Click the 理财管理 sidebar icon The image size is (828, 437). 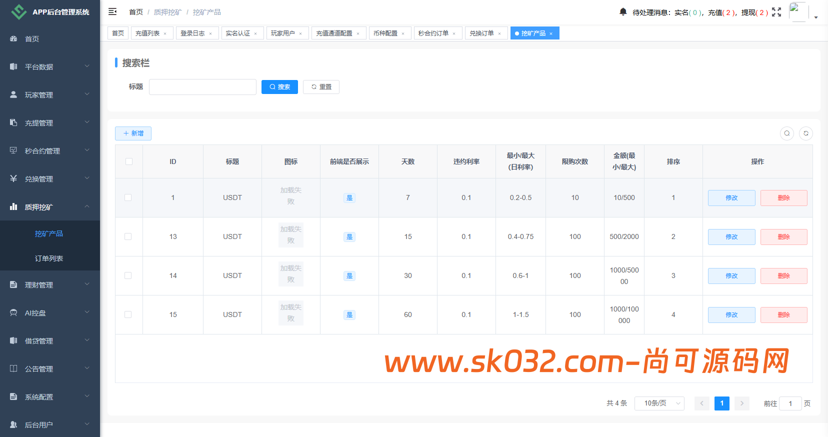[x=13, y=284]
